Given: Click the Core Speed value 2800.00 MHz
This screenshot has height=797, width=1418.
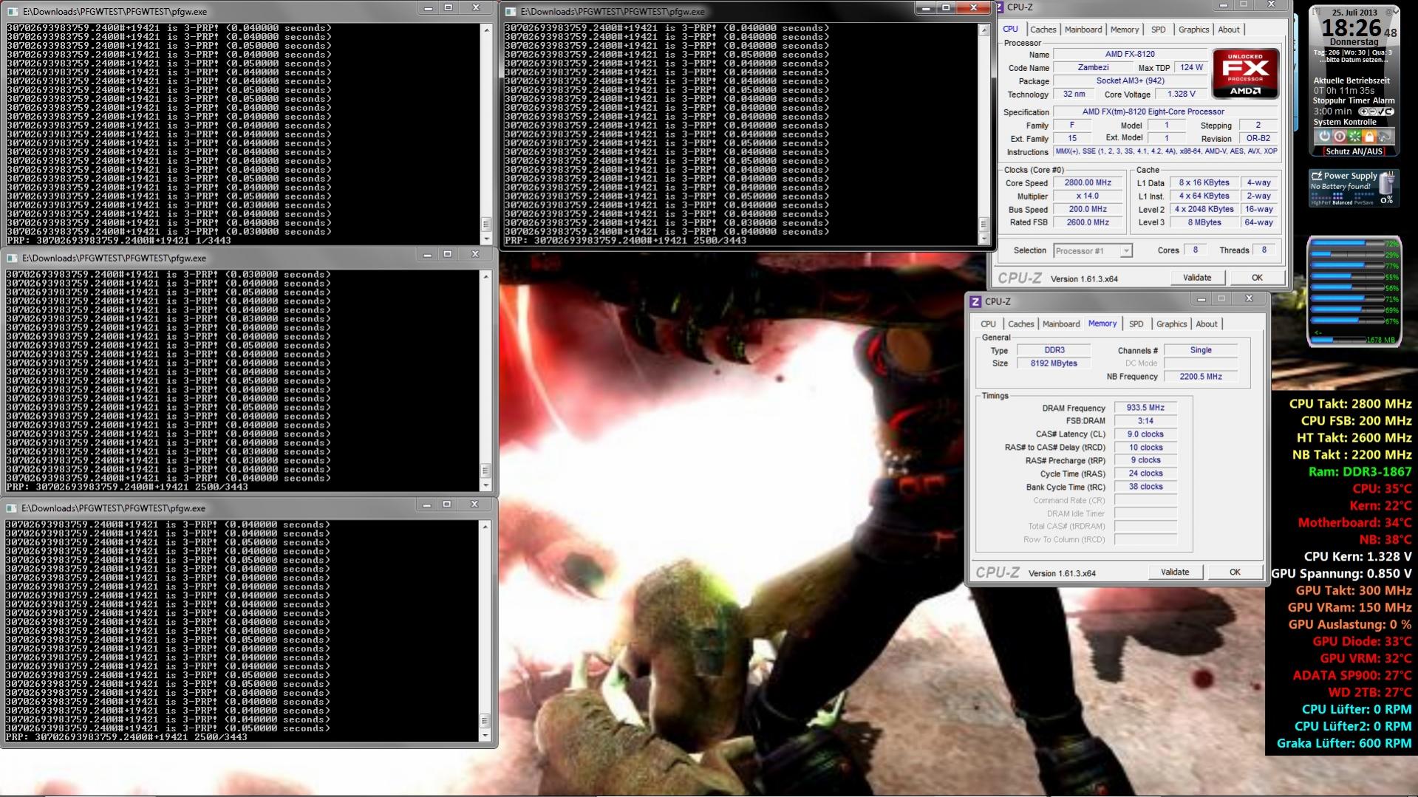Looking at the screenshot, I should [1088, 183].
